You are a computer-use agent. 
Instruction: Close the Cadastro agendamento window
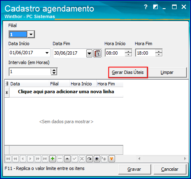(x=184, y=7)
